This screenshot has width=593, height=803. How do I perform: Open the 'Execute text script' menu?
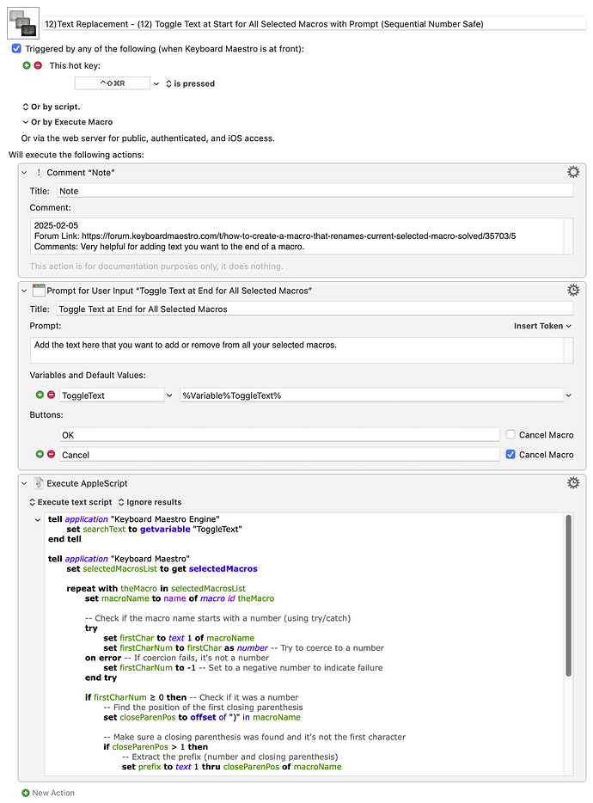click(x=70, y=502)
